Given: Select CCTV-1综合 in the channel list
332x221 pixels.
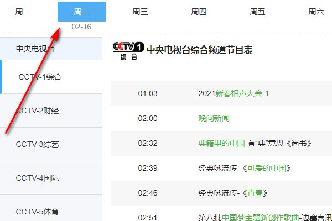Looking at the screenshot, I should 51,77.
